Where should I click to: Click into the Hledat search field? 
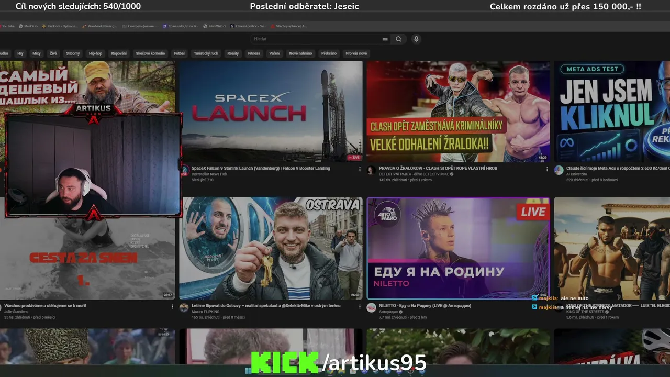pos(320,39)
